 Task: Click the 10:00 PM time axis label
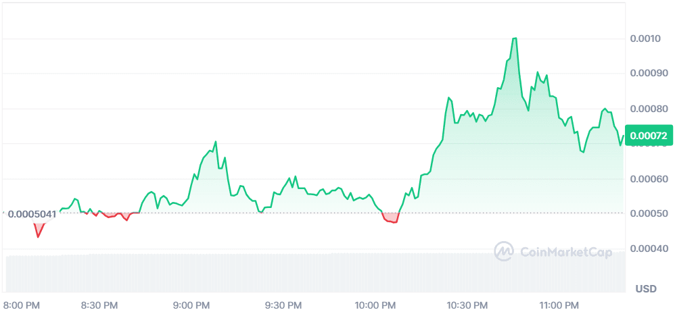coord(375,305)
